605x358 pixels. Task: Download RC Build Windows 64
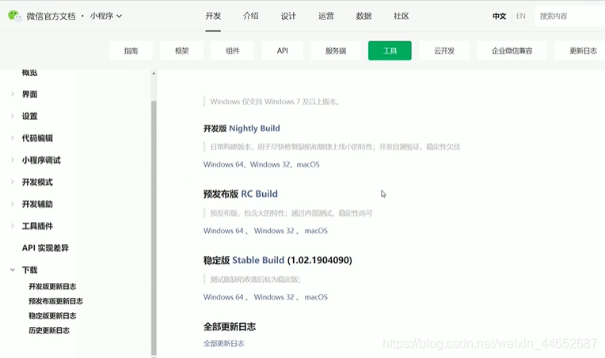[x=223, y=231]
